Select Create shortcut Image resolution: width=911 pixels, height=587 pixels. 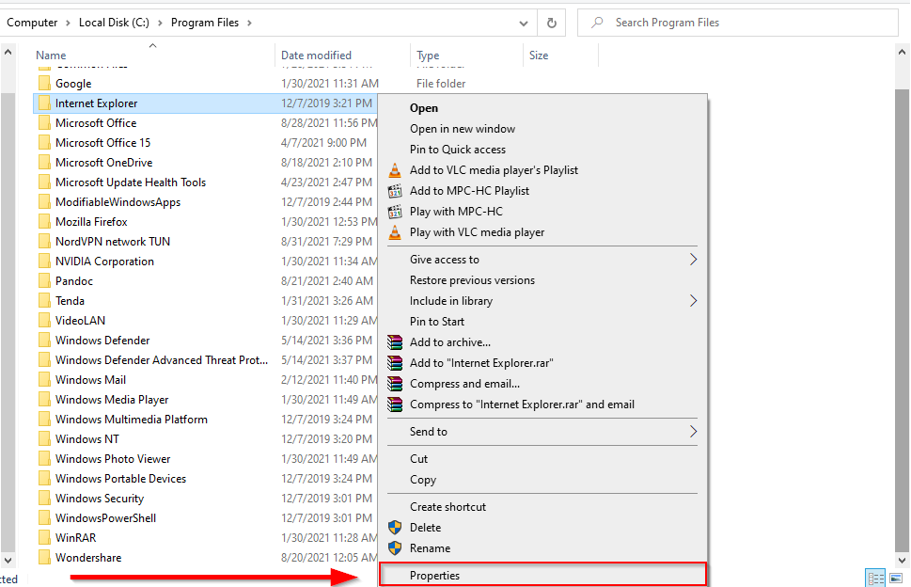(x=448, y=507)
